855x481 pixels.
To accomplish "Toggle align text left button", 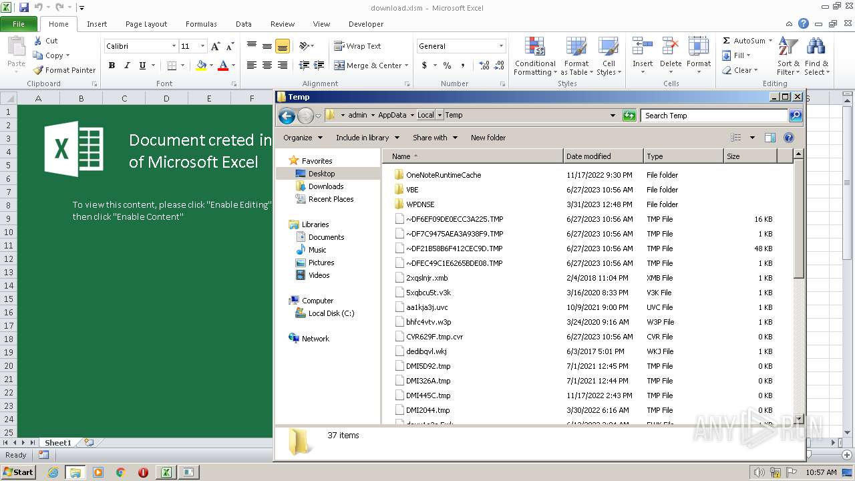I will tap(252, 65).
